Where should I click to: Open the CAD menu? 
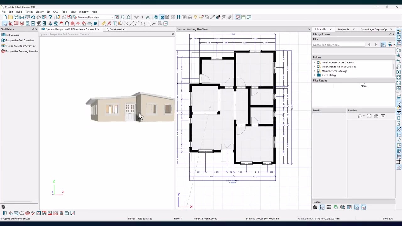[x=56, y=12]
